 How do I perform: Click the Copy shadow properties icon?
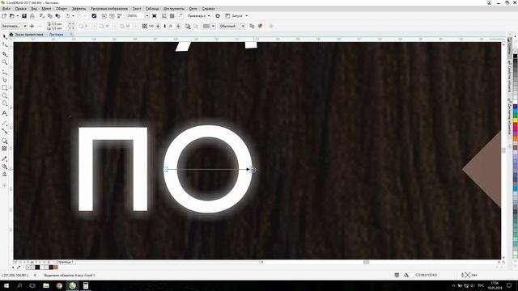point(252,26)
